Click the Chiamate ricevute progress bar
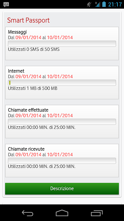The height and width of the screenshot is (221, 124). click(62, 161)
